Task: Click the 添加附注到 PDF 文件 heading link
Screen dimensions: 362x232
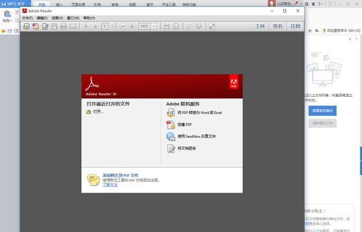Action: coord(120,175)
